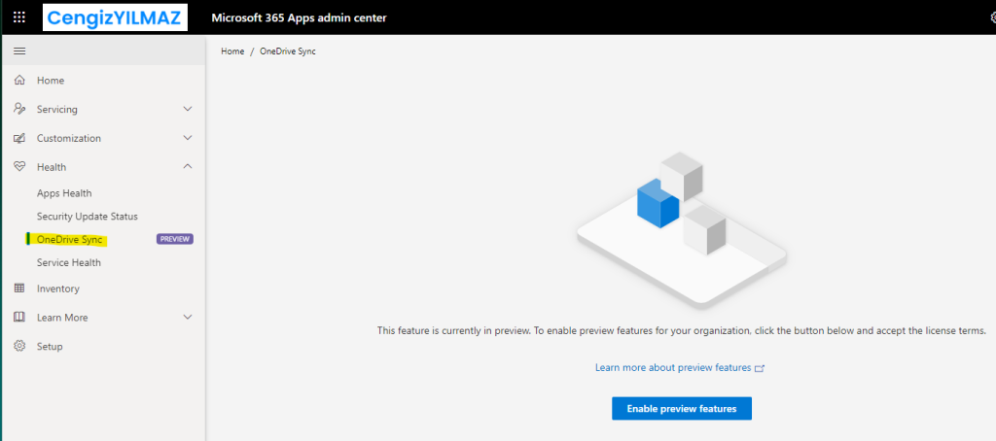Expand the Customization section chevron
Image resolution: width=996 pixels, height=441 pixels.
(188, 139)
